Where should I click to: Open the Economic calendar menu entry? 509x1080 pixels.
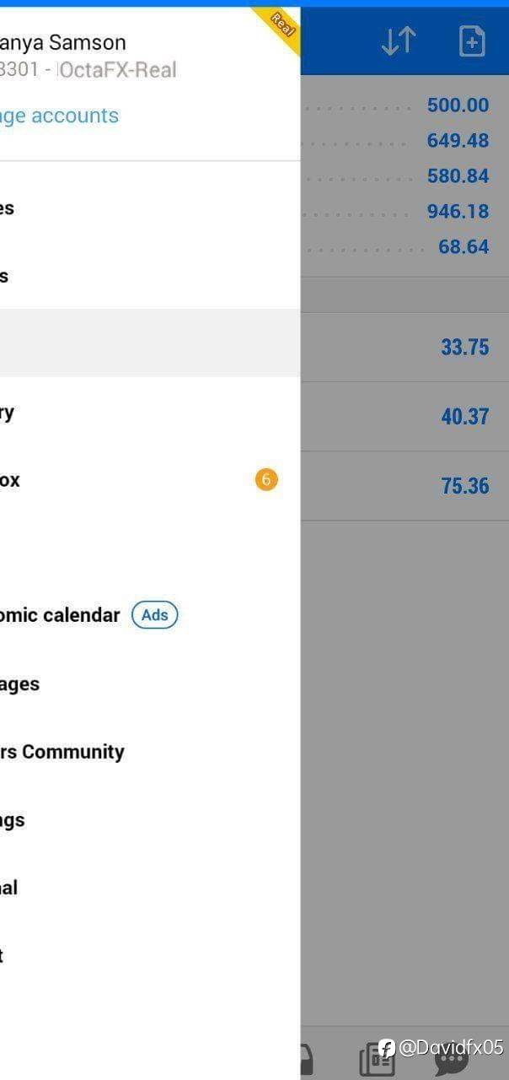coord(60,615)
